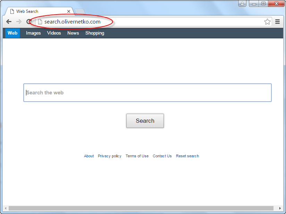The height and width of the screenshot is (214, 286).
Task: Click the horizontal scrollbar left arrow
Action: (x=6, y=208)
